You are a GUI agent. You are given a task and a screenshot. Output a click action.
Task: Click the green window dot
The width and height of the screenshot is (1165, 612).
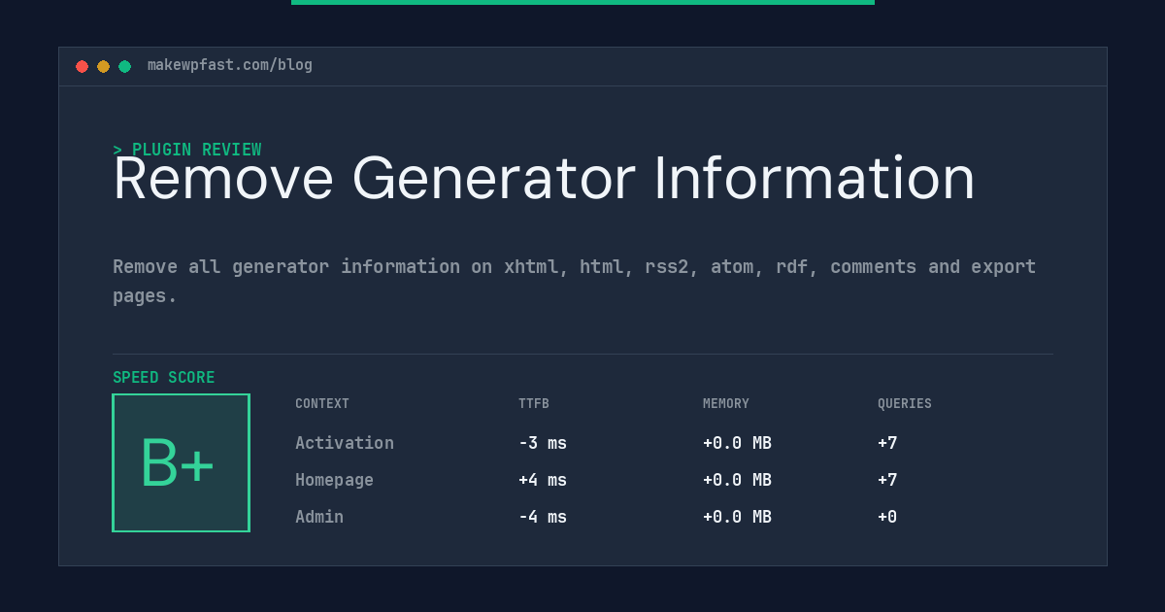click(x=124, y=66)
